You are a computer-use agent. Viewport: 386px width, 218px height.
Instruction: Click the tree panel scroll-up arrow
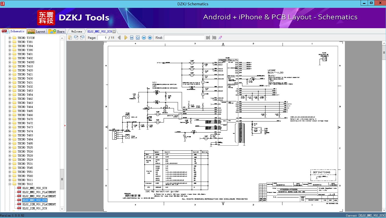pos(62,38)
